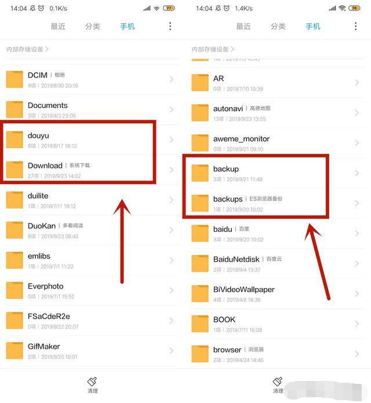This screenshot has height=403, width=371.
Task: Expand the Download folder chevron
Action: [x=172, y=170]
